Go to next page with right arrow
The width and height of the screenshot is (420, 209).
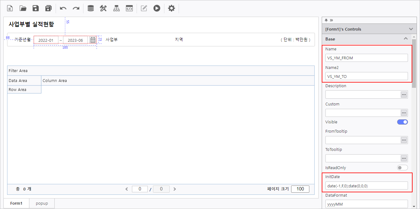point(175,189)
